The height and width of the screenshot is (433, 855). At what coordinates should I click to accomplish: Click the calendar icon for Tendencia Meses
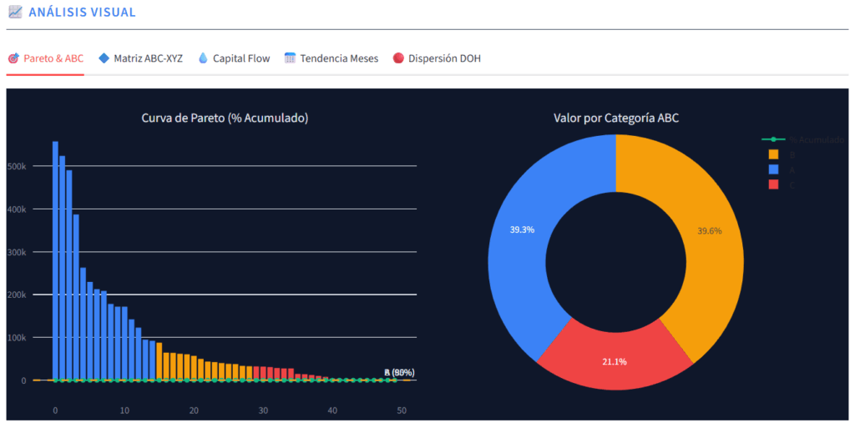pyautogui.click(x=290, y=58)
